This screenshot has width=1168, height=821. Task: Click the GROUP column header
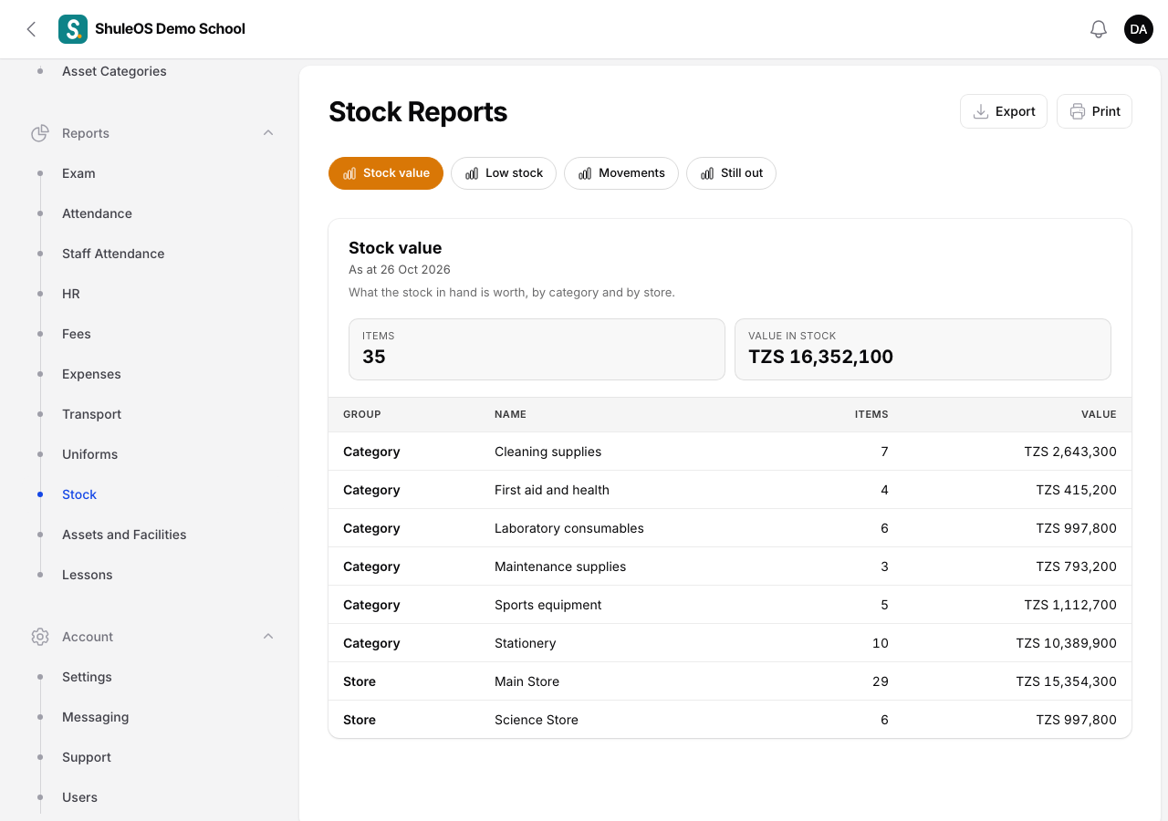[362, 414]
